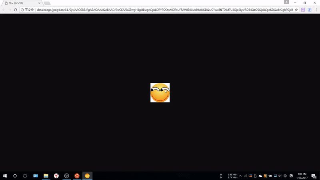The width and height of the screenshot is (320, 180).
Task: Open the blue picture app on taskbar
Action: coord(36,176)
